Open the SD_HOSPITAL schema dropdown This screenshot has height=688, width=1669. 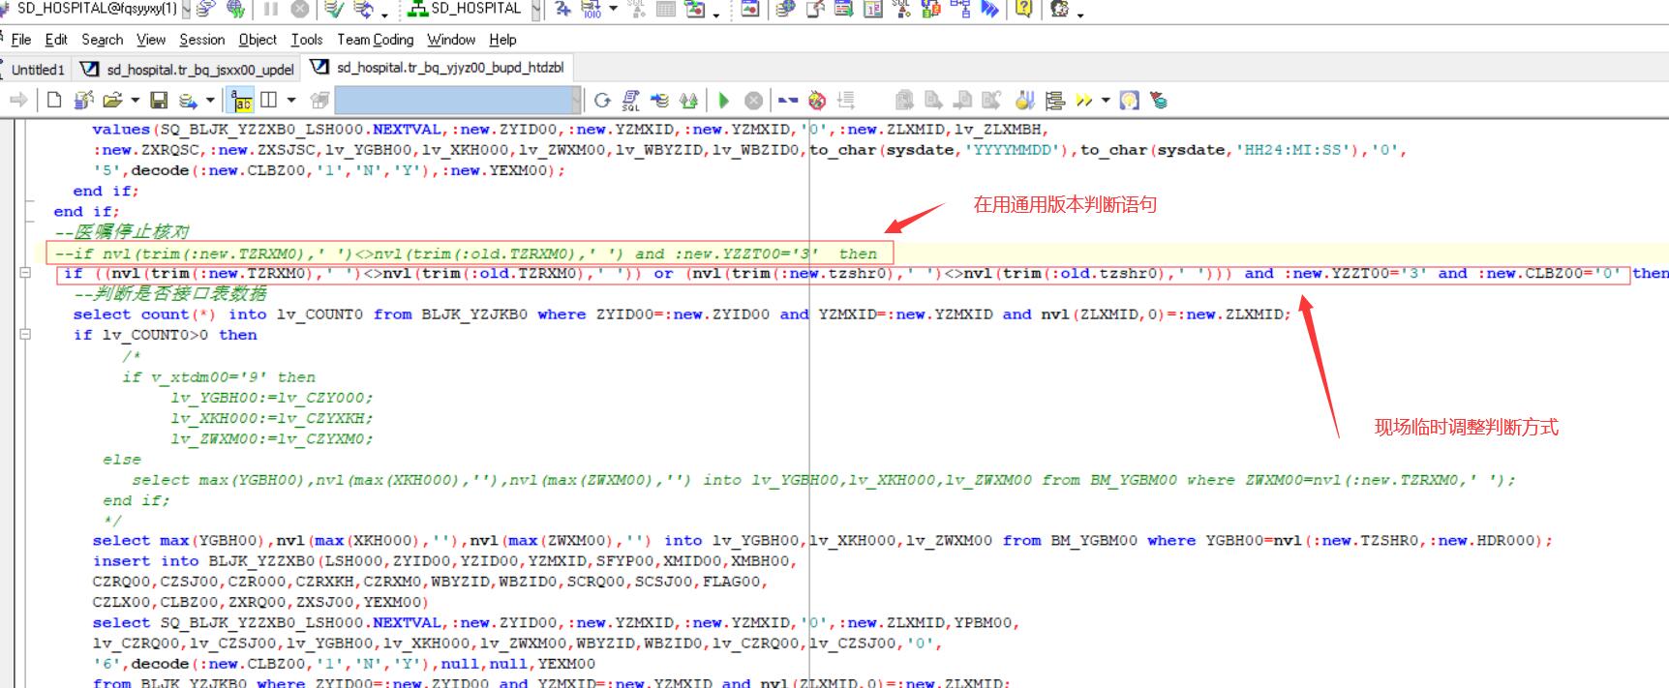[535, 10]
